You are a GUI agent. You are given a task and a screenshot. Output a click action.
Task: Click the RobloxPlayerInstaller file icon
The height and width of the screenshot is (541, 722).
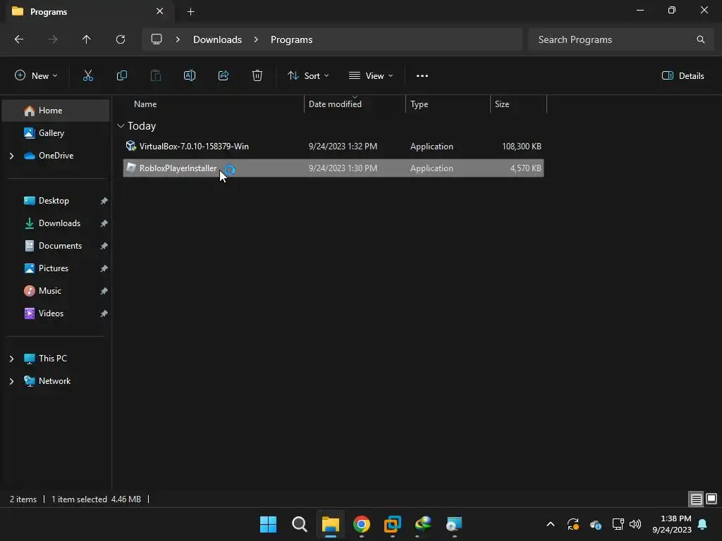130,168
